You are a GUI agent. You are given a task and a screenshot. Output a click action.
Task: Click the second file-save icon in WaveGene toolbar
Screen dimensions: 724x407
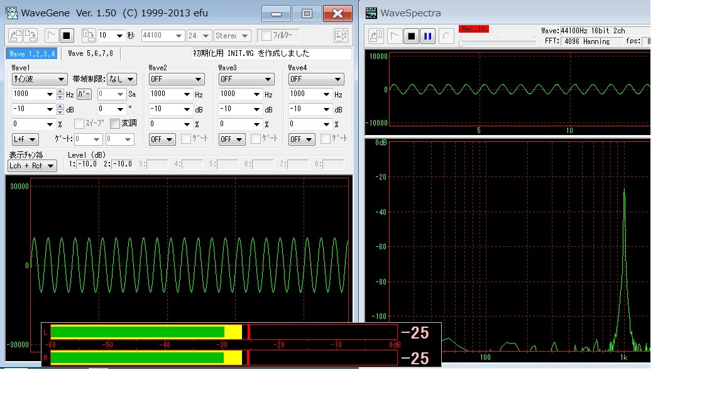tap(31, 36)
